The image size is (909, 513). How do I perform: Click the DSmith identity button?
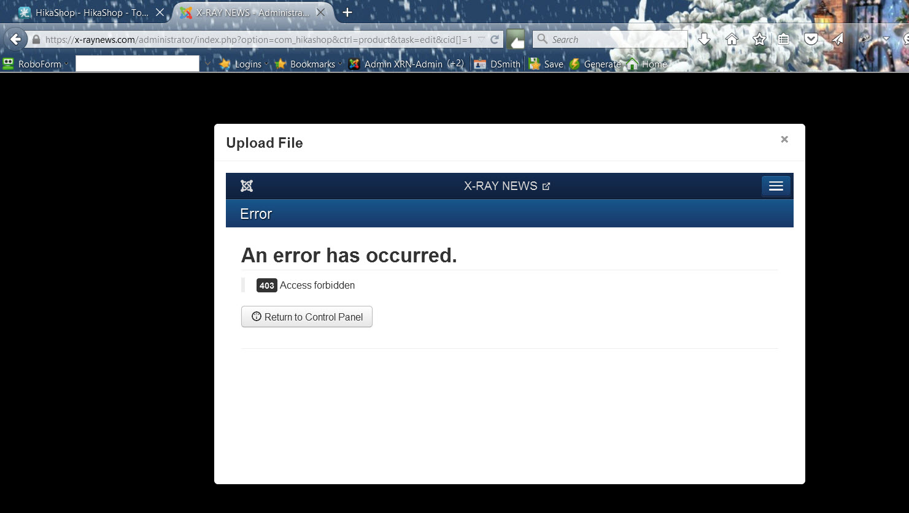point(498,64)
